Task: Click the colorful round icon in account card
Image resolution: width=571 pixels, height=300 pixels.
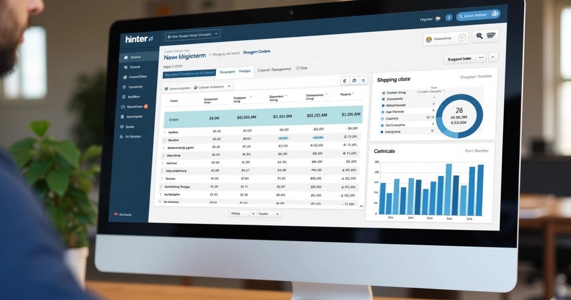Action: pyautogui.click(x=429, y=40)
